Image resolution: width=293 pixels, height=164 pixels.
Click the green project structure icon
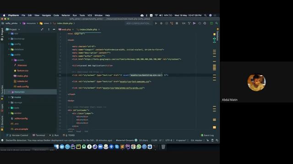(x=212, y=23)
